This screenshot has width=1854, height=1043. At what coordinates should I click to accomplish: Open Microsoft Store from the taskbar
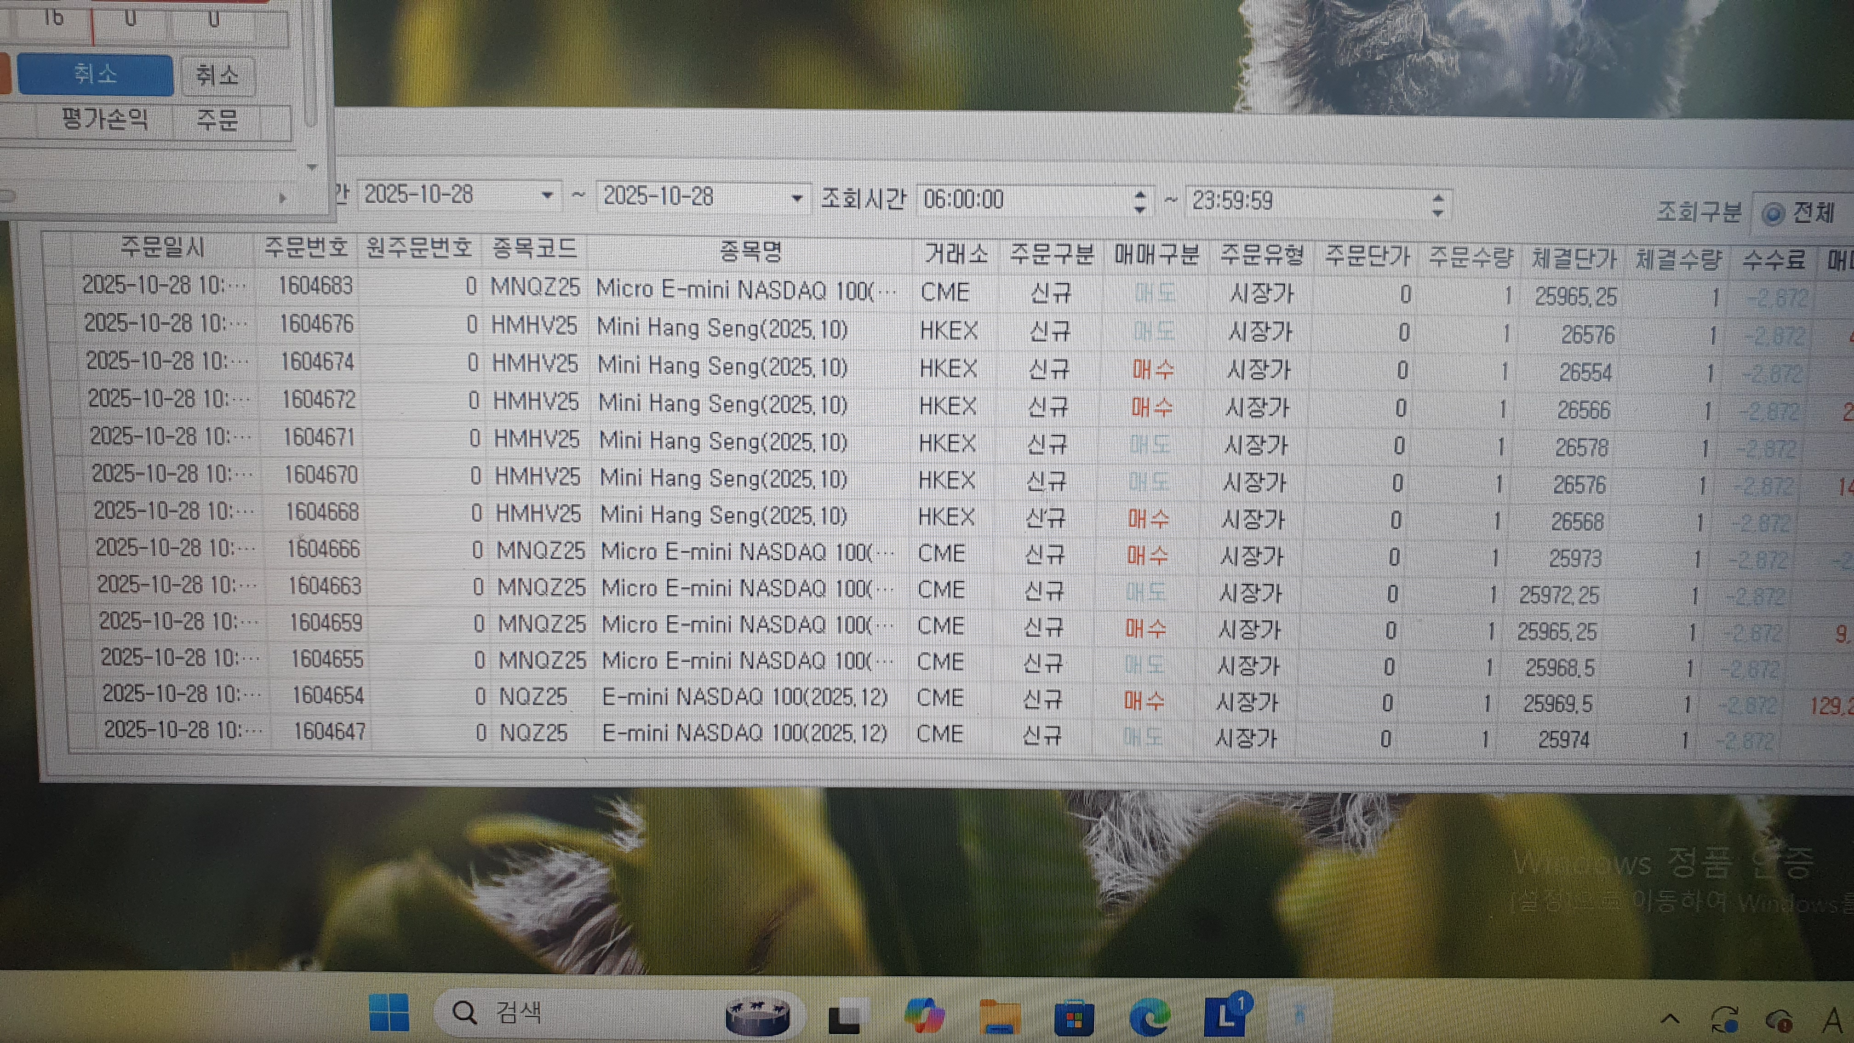click(x=1074, y=1019)
